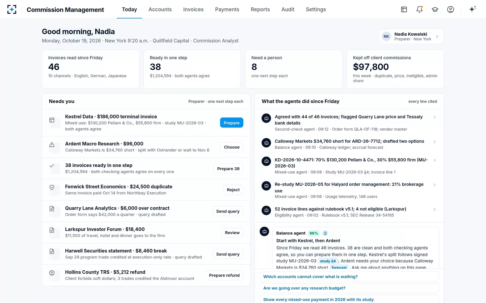Click the small icon beside the 98% badge
Viewport: 486px width, 303px height.
tap(325, 233)
